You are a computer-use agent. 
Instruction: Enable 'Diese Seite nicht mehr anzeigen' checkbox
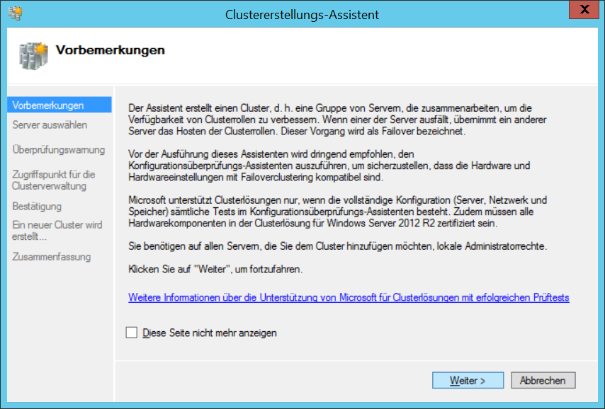click(132, 333)
